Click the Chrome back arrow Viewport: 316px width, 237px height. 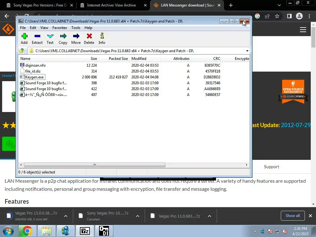7,16
